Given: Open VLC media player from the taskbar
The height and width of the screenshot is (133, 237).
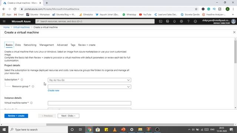Looking at the screenshot, I should coord(115,130).
